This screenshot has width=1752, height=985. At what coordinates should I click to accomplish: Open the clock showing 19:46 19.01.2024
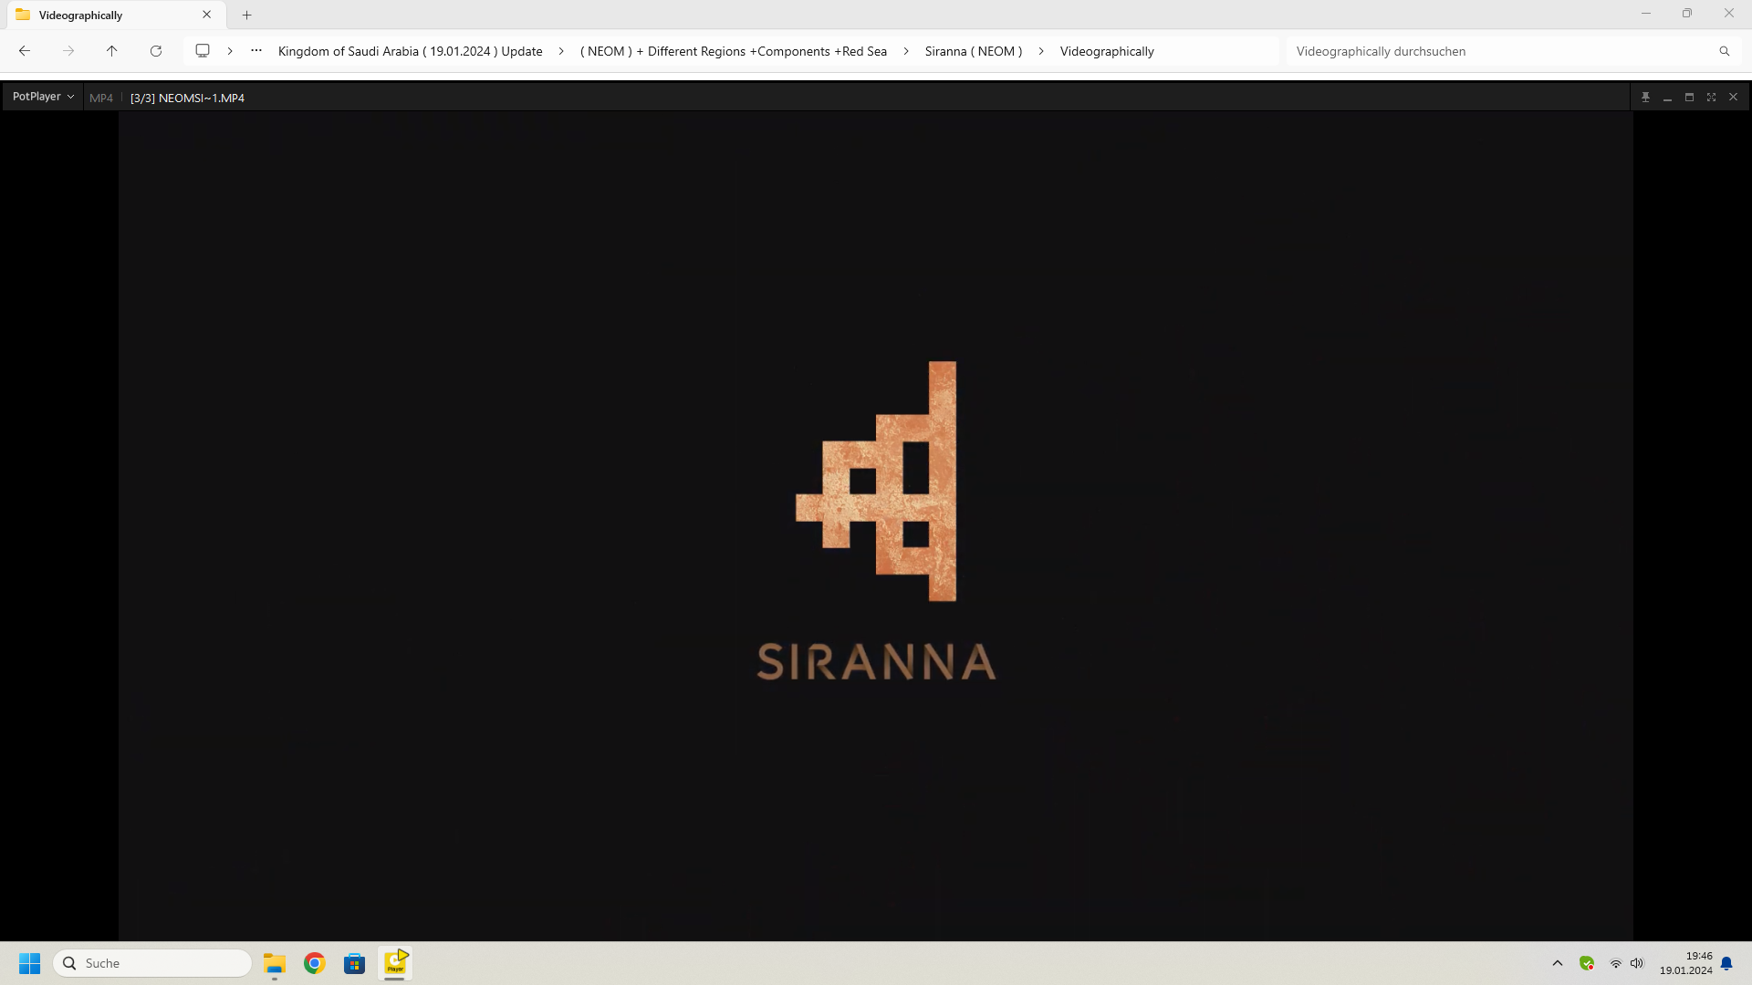[1686, 963]
